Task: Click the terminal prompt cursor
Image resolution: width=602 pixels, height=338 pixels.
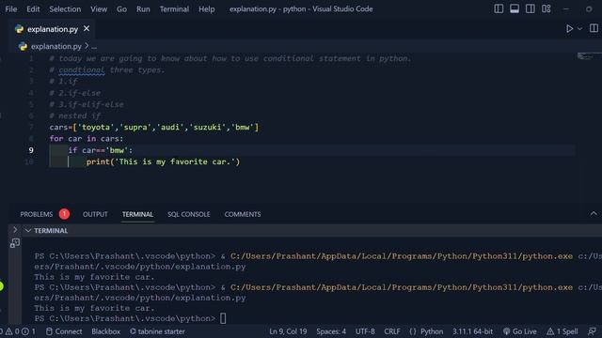Action: (223, 318)
